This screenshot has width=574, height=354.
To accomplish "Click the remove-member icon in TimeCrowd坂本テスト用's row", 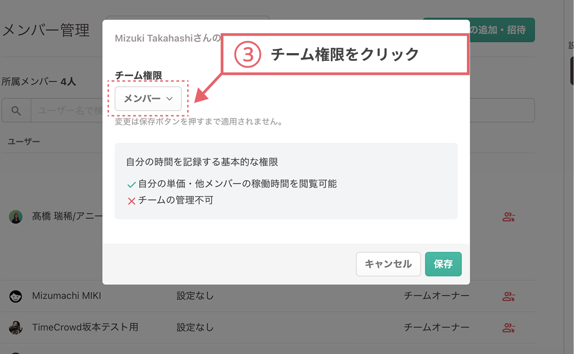I will (x=508, y=327).
